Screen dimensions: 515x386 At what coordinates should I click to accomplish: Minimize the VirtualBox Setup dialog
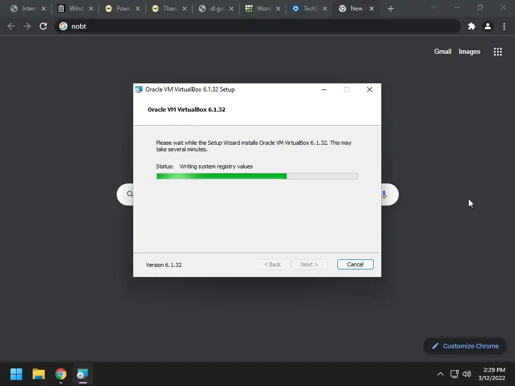[324, 89]
